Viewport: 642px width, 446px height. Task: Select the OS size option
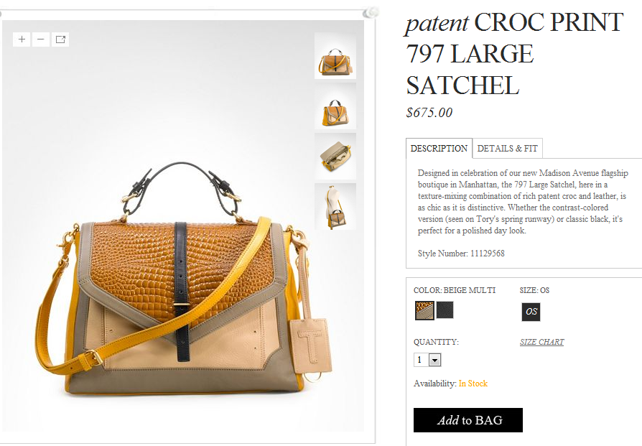(531, 312)
